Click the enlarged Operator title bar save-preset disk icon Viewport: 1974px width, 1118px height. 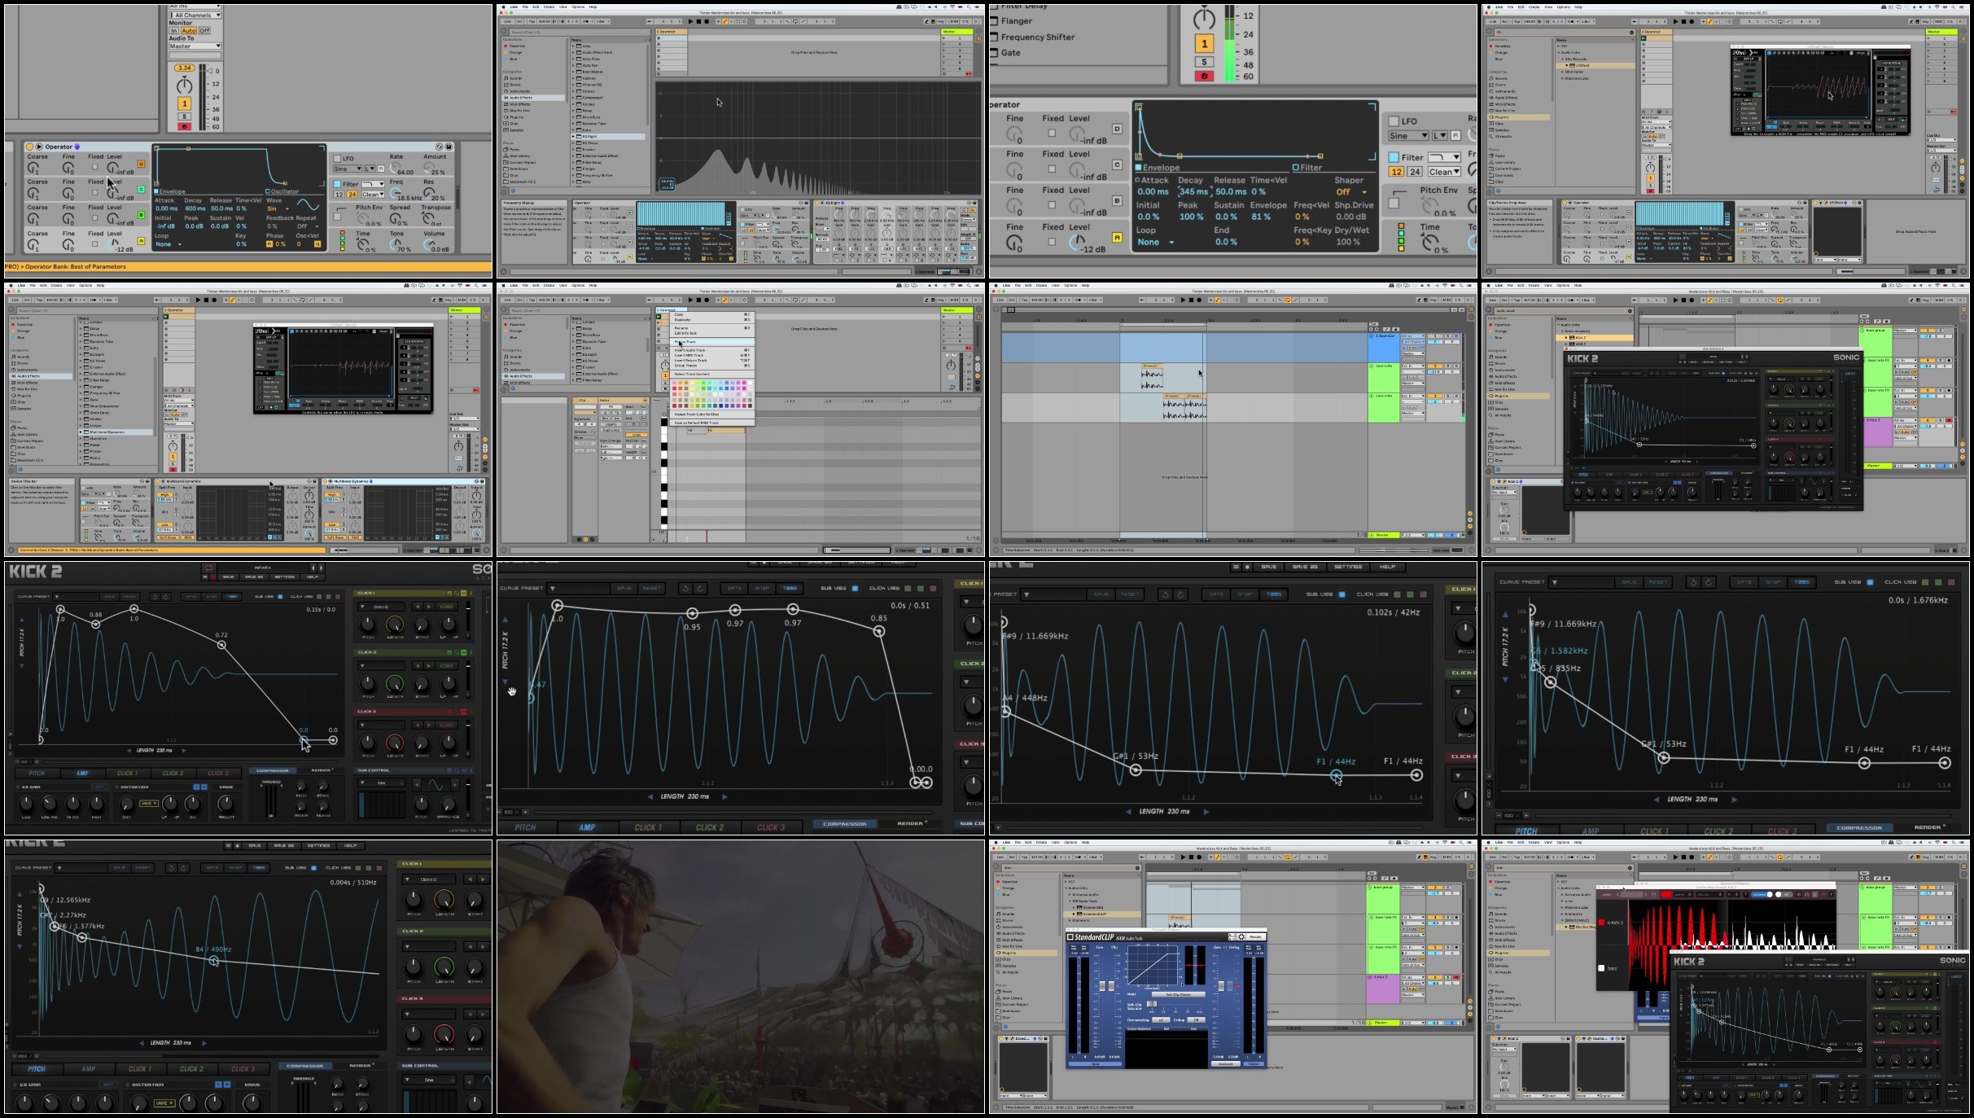(449, 147)
